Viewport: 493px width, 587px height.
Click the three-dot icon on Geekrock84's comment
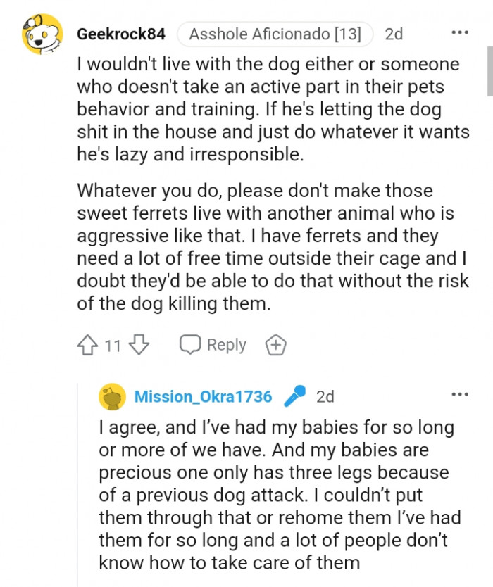459,32
